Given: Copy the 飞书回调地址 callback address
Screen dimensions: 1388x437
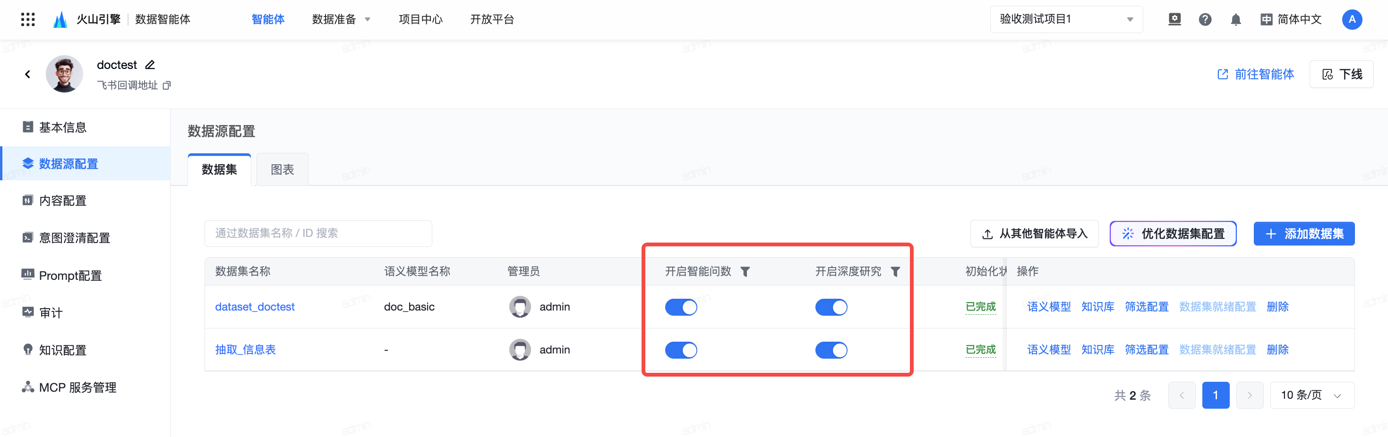Looking at the screenshot, I should click(167, 85).
